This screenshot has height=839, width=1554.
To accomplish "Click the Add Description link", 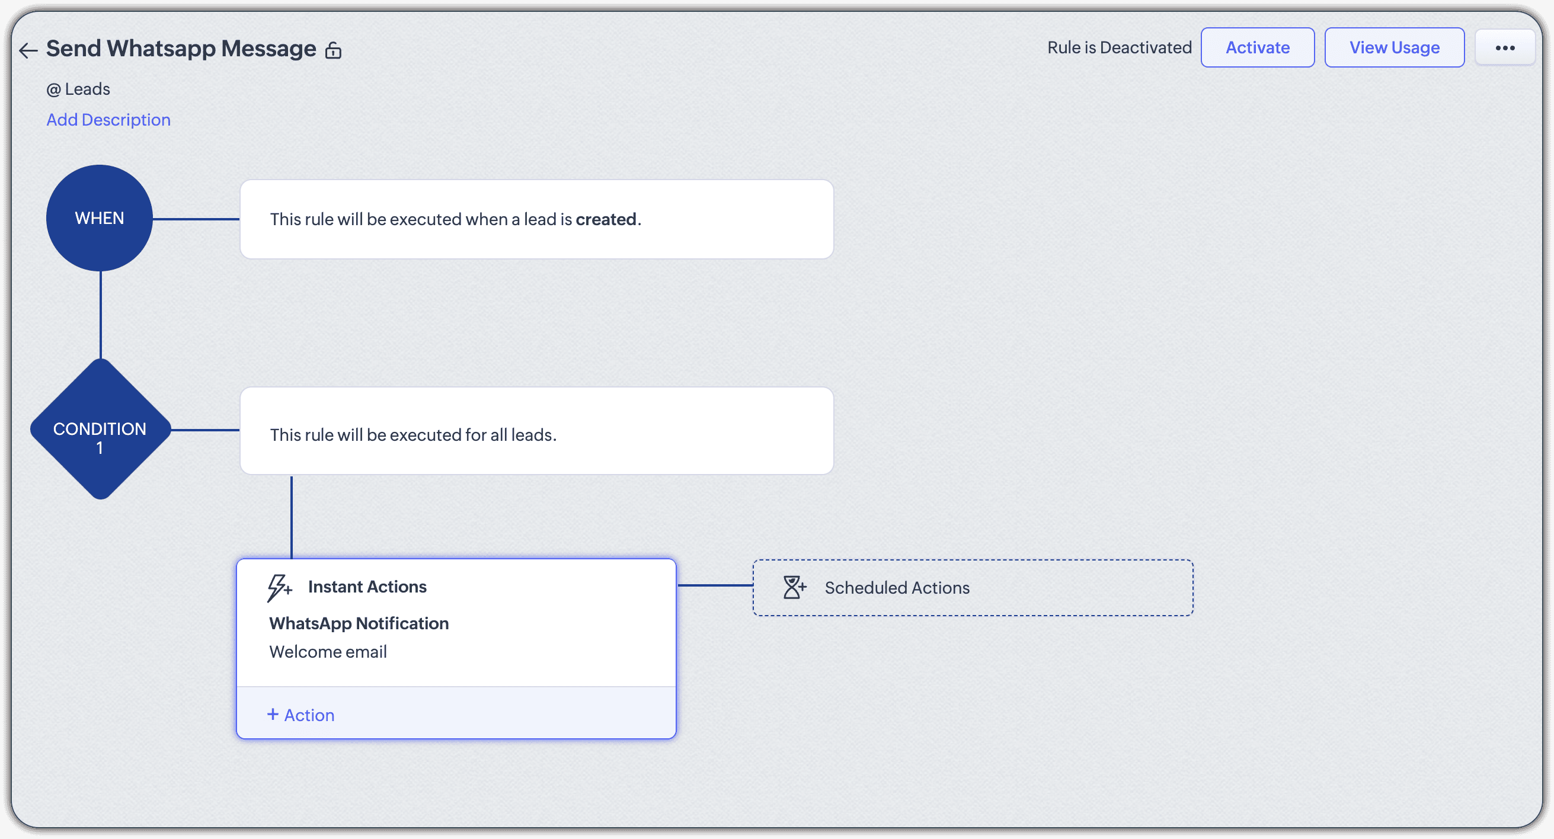I will 108,120.
